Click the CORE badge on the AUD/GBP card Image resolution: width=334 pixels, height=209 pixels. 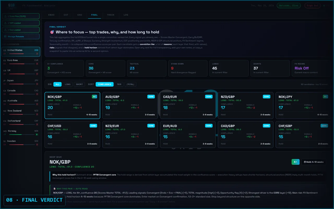click(x=151, y=96)
